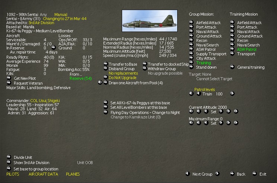Click arrow for Transport training mission

pyautogui.click(x=232, y=53)
